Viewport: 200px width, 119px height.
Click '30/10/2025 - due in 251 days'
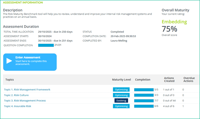click(x=55, y=41)
